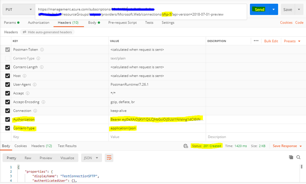Open the Pre-request Script tab

point(123,22)
